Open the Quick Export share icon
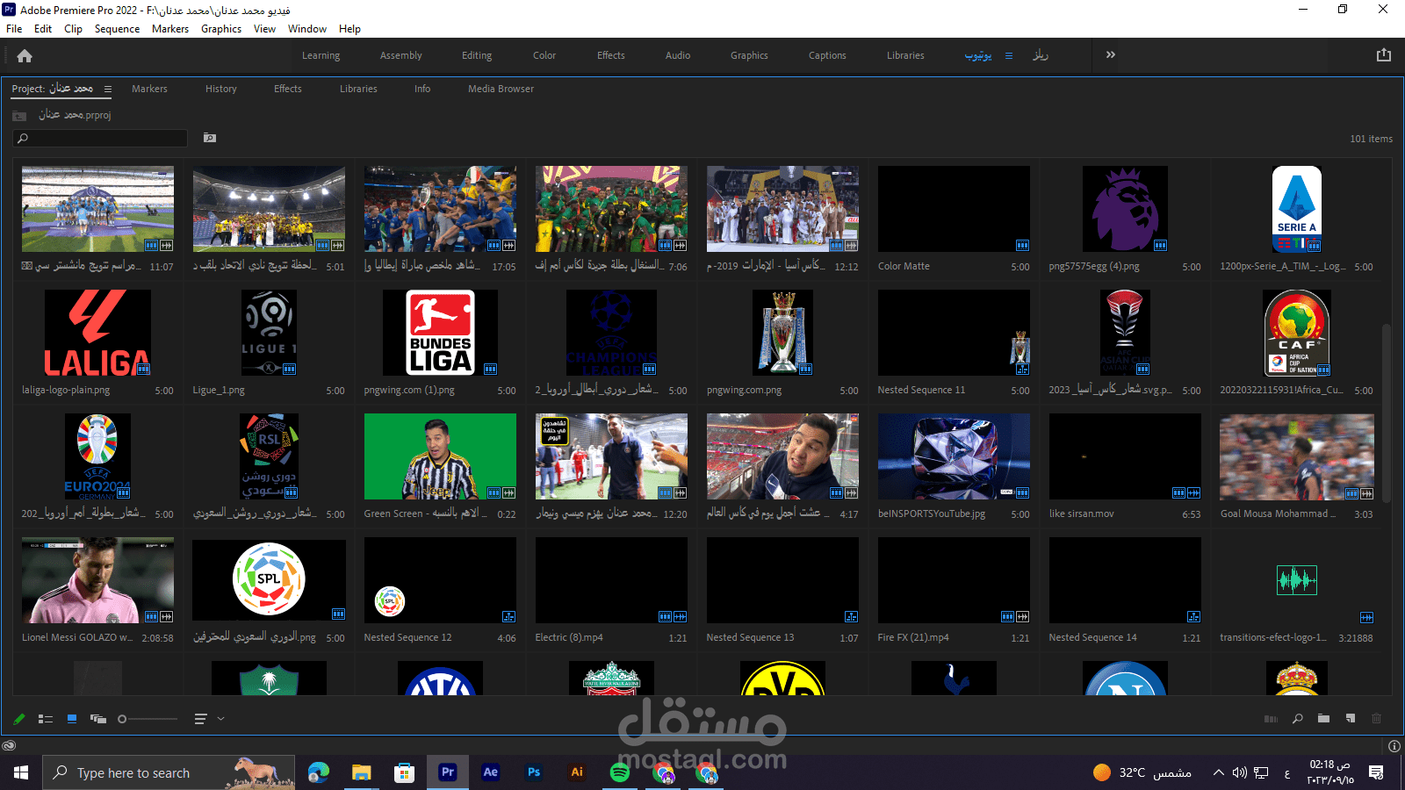Image resolution: width=1405 pixels, height=790 pixels. pyautogui.click(x=1384, y=54)
